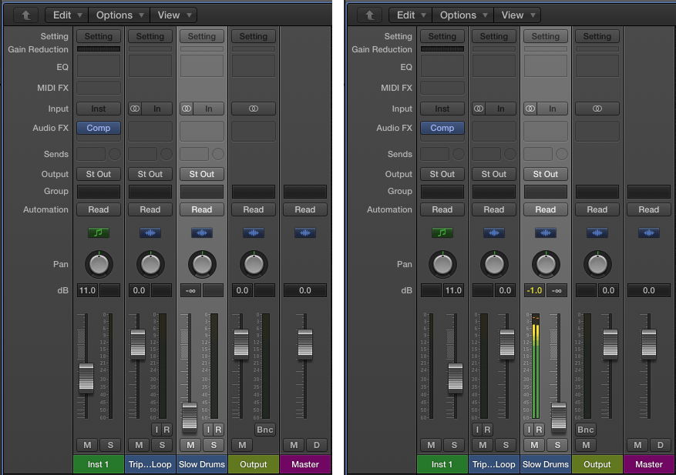Enable input monitoring on Trip…Loop, left mixer
Viewport: 676px width, 475px height.
pyautogui.click(x=156, y=430)
